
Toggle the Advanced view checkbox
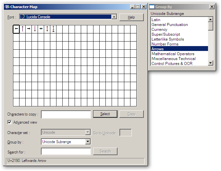(9, 122)
